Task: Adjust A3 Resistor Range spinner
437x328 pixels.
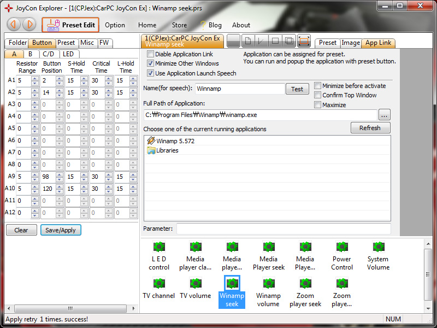Action: 35,104
